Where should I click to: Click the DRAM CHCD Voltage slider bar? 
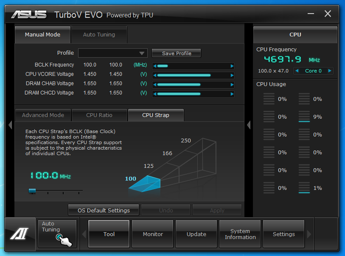(193, 94)
